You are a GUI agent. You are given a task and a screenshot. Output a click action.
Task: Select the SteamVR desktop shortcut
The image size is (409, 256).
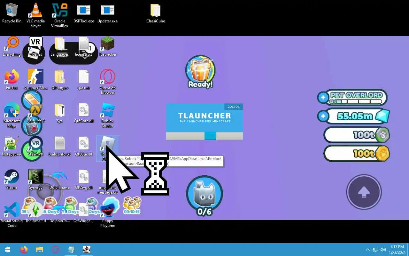(35, 147)
